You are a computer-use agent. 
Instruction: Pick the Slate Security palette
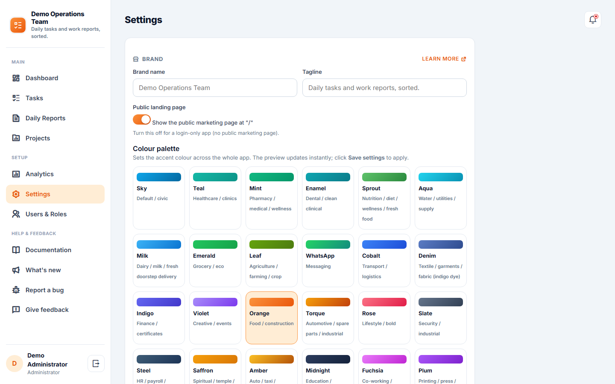click(441, 318)
